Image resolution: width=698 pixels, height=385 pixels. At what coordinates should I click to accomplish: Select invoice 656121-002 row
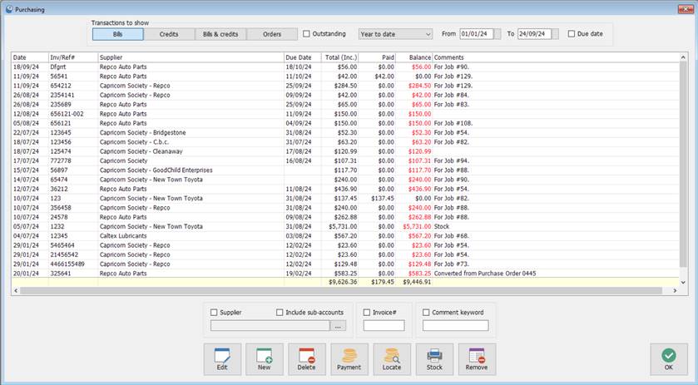click(x=346, y=114)
